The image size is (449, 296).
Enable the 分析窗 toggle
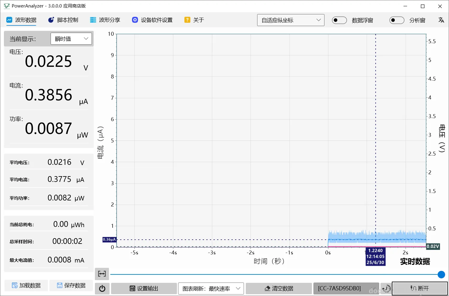[x=397, y=20]
